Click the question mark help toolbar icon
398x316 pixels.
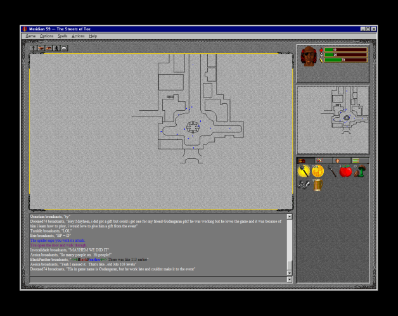[33, 48]
